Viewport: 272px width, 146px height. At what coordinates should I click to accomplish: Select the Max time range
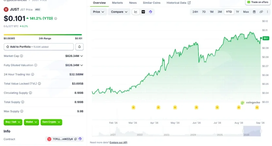click(246, 12)
